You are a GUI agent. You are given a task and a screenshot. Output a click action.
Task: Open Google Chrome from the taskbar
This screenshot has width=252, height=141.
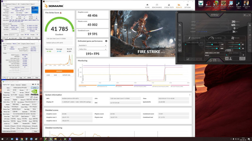pos(22,139)
